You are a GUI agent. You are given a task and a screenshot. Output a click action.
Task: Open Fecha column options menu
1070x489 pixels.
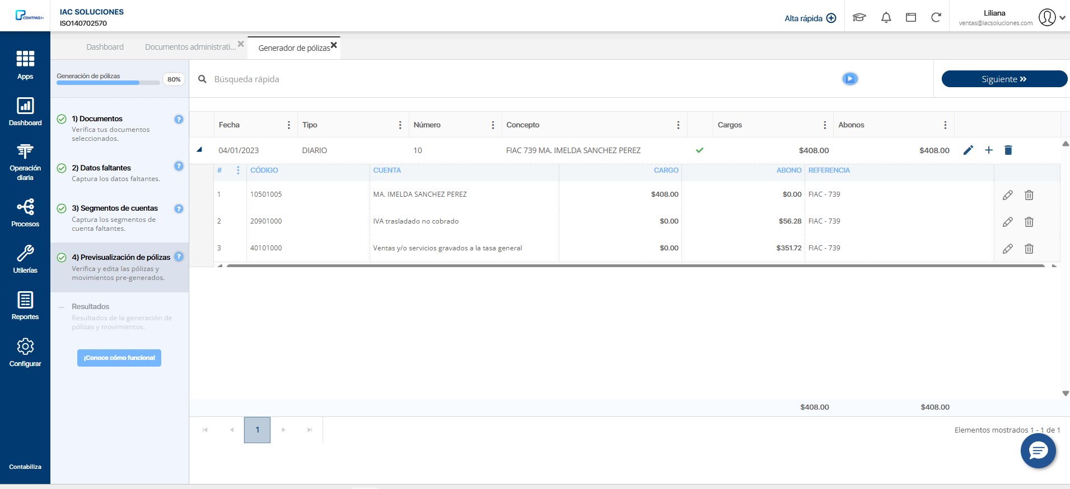click(289, 125)
